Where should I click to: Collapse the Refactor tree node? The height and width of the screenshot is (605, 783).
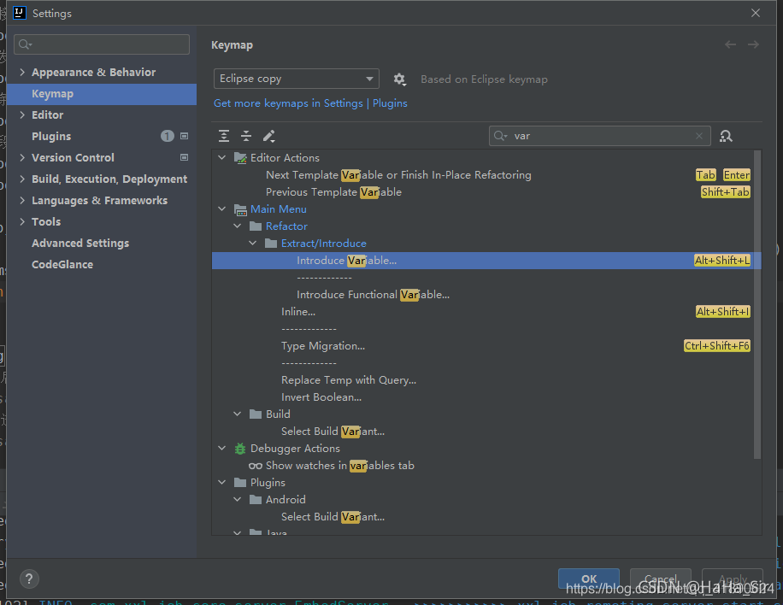coord(238,226)
